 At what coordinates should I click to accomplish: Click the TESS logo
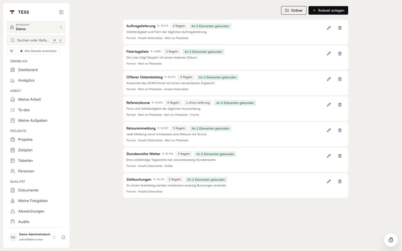click(x=19, y=12)
